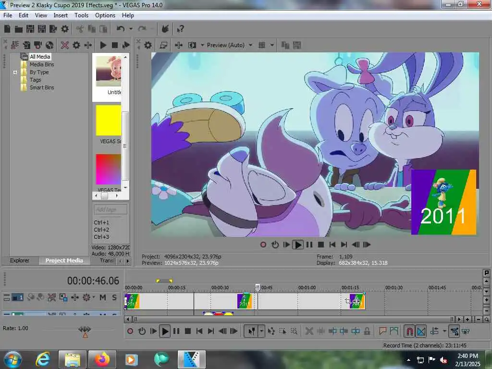Open Get Media from the Web globe icon
This screenshot has height=369, width=492.
pyautogui.click(x=49, y=45)
